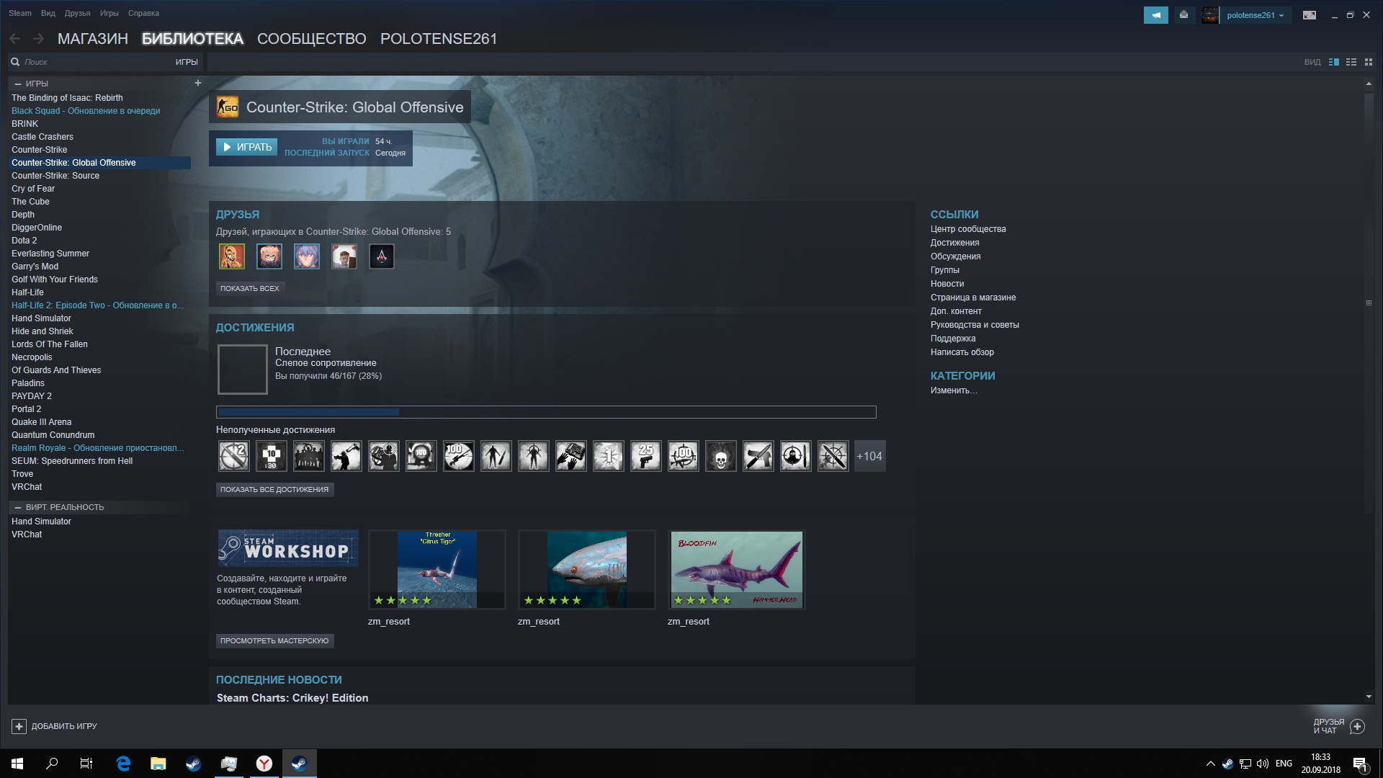The width and height of the screenshot is (1383, 778).
Task: Open Windows notification center icon
Action: point(1360,764)
